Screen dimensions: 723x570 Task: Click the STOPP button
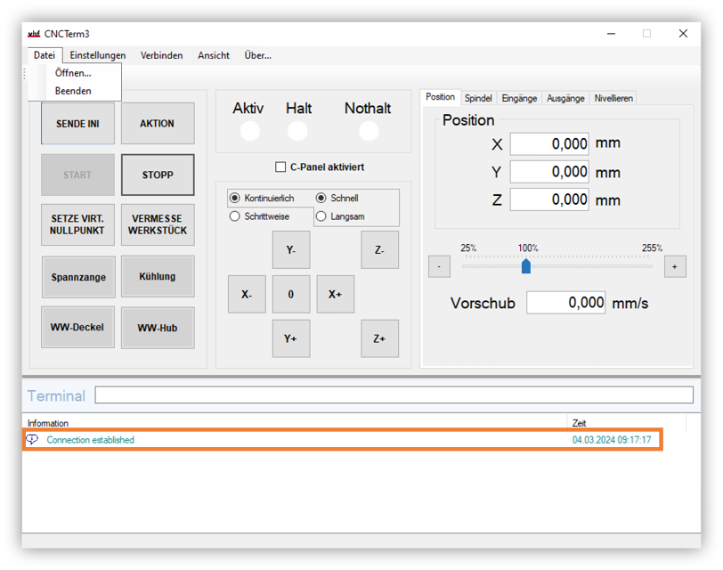point(158,175)
